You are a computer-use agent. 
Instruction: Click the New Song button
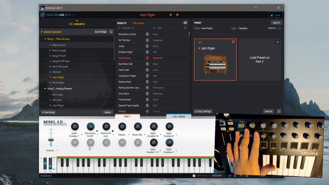[48, 113]
